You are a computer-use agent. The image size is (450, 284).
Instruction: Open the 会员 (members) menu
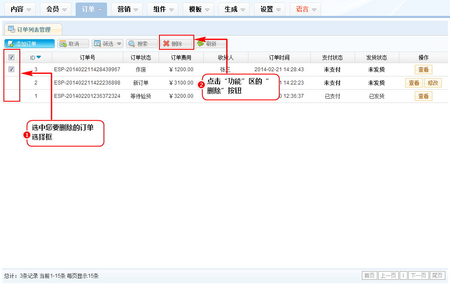[x=56, y=9]
